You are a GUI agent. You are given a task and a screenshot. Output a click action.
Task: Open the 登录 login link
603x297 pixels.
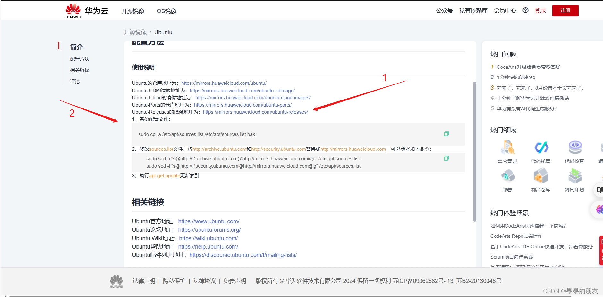(x=540, y=10)
